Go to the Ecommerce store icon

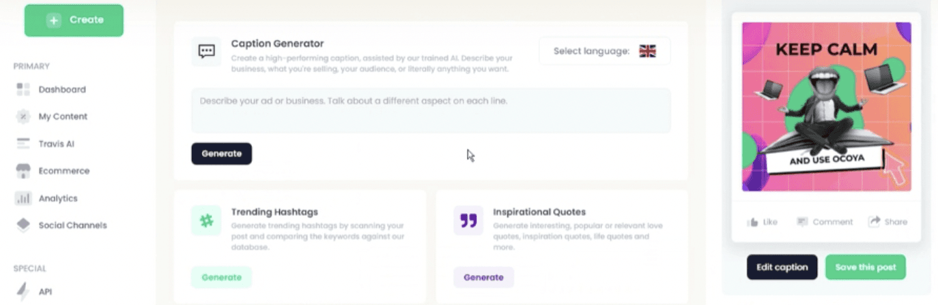23,171
